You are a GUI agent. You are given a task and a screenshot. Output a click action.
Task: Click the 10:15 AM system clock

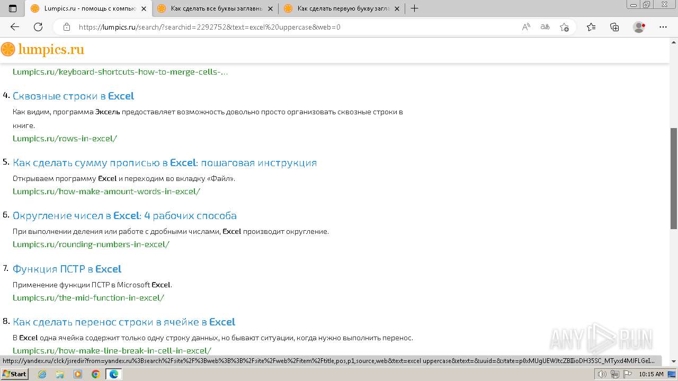[651, 374]
